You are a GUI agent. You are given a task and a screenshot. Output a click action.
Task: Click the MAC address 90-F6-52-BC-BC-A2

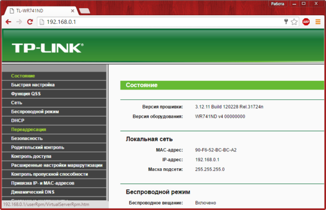point(216,150)
